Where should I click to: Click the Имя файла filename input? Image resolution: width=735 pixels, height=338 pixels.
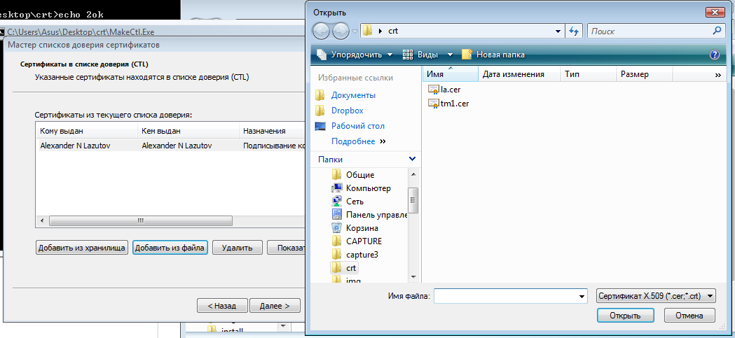(505, 296)
